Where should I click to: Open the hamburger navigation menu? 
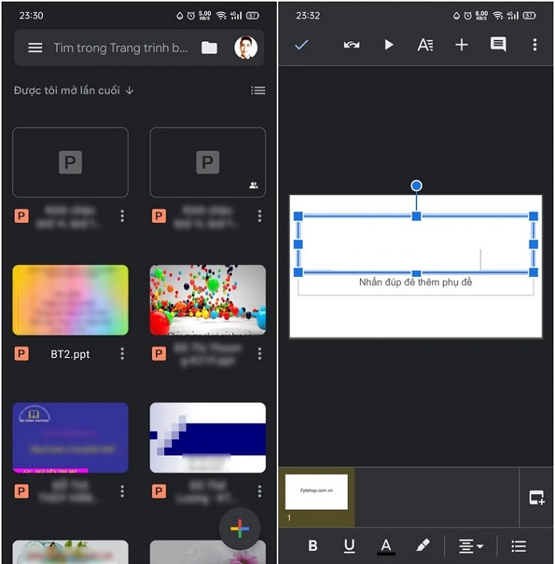[x=35, y=48]
